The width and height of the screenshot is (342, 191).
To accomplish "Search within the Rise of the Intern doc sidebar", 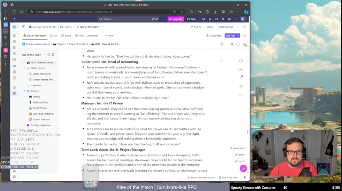I will pos(49,55).
